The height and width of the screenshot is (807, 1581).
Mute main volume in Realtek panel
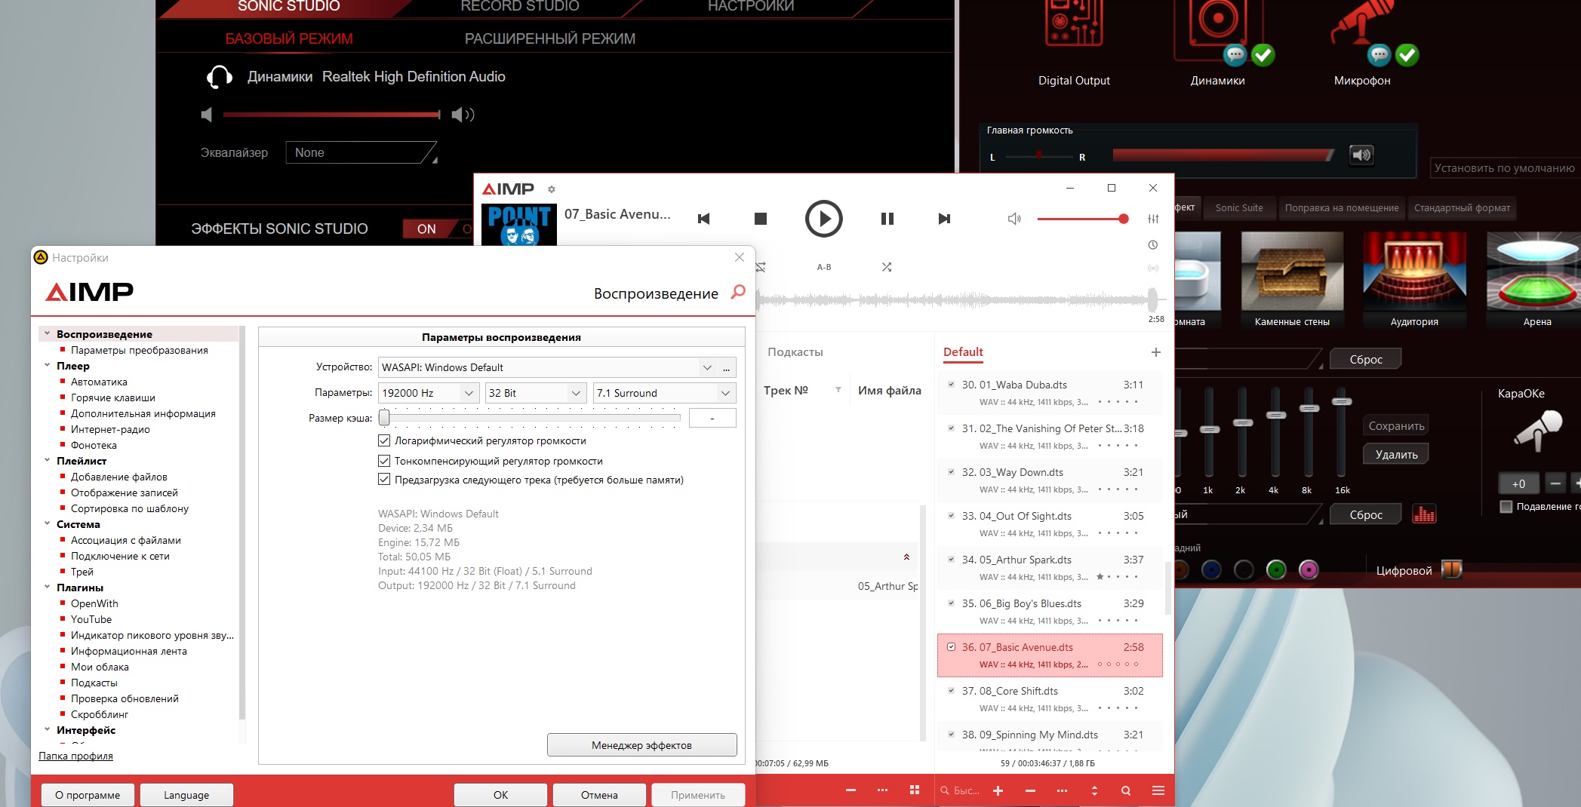tap(1361, 155)
